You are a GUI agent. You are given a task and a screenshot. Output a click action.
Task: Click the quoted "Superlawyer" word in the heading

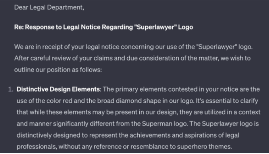pyautogui.click(x=156, y=27)
